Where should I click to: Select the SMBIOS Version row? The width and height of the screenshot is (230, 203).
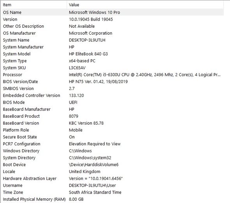(113, 88)
